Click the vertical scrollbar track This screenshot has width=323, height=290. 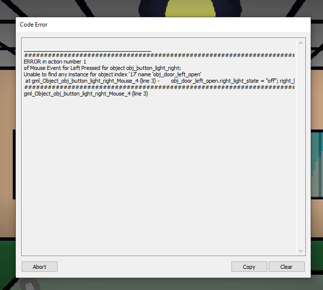300,147
